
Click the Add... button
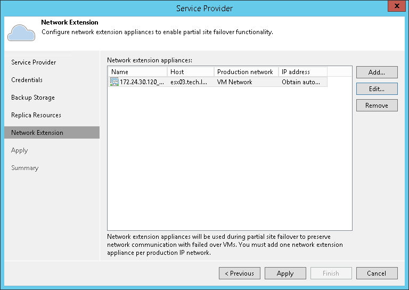(x=377, y=72)
